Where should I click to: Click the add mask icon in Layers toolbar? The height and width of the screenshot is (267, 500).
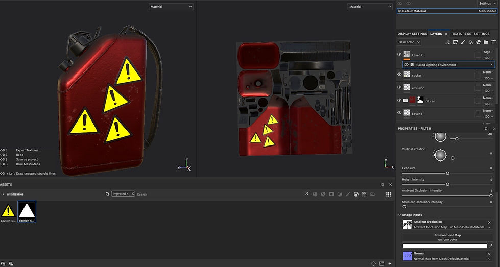456,42
